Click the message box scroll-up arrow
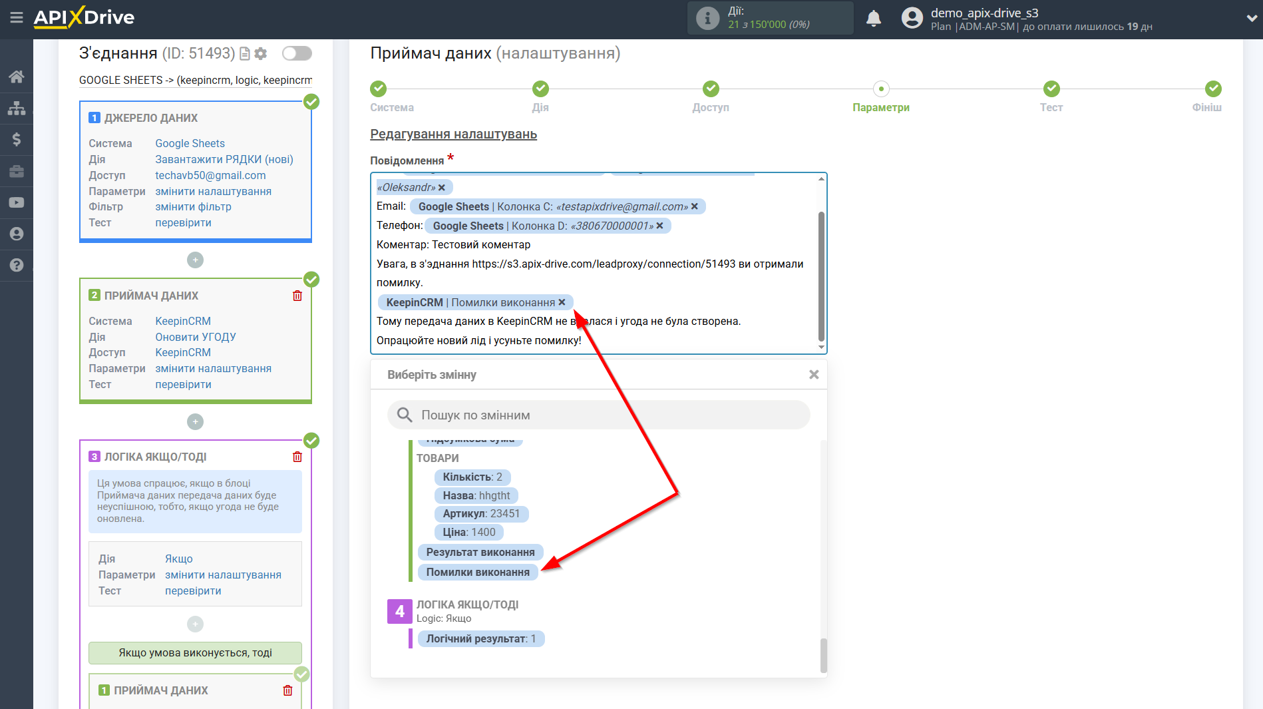The image size is (1263, 709). click(x=821, y=179)
